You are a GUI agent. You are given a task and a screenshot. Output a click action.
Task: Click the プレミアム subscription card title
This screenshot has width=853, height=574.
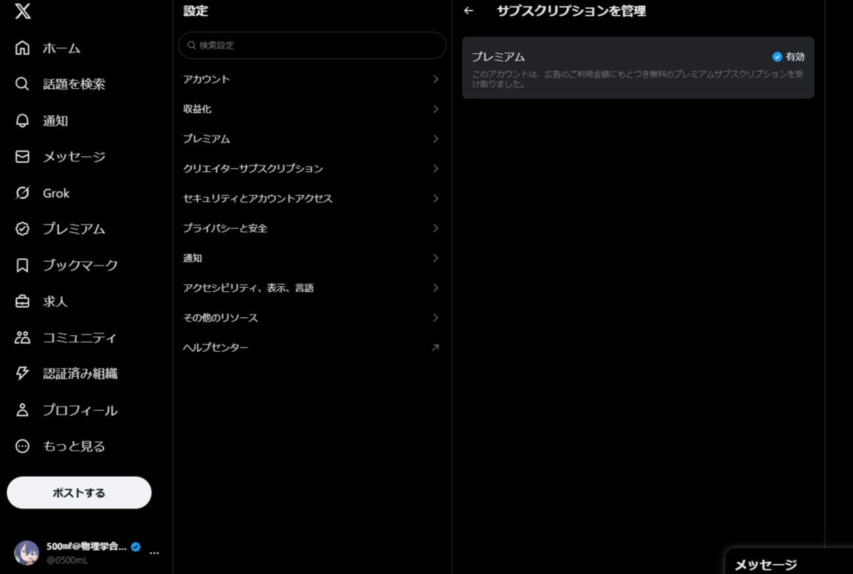[x=499, y=57]
